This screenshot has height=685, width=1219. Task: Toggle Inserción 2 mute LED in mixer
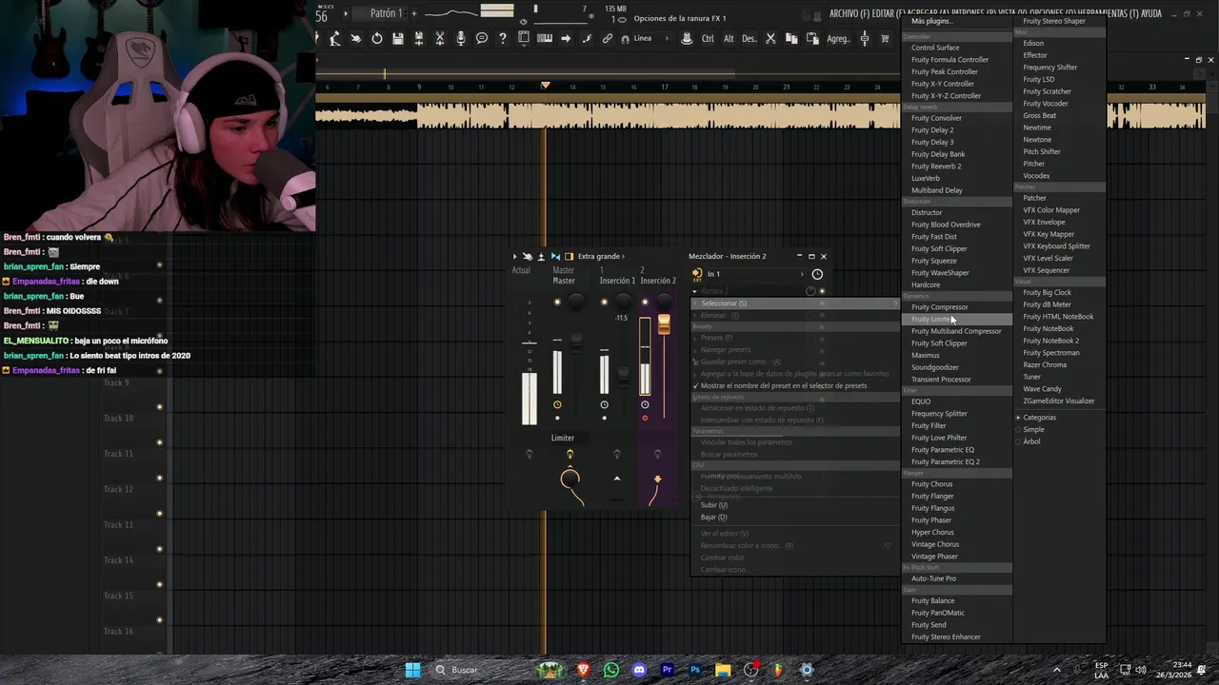645,303
